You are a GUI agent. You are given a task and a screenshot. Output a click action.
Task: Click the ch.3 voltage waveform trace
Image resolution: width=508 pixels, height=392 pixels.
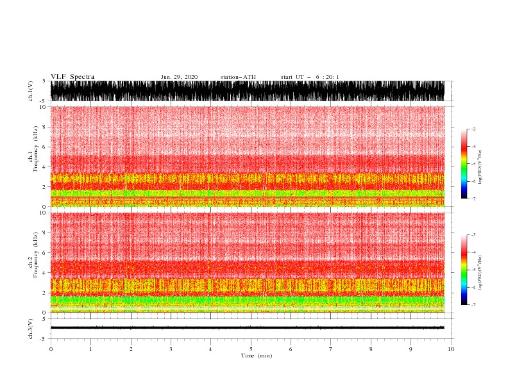[247, 328]
